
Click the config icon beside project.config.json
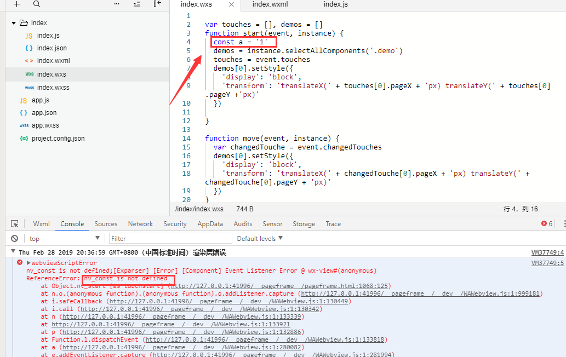[24, 139]
